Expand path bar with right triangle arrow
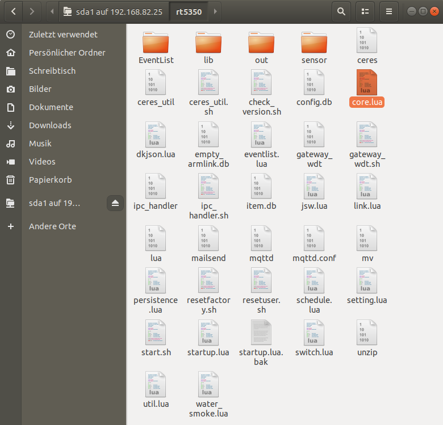The image size is (443, 425). 215,11
